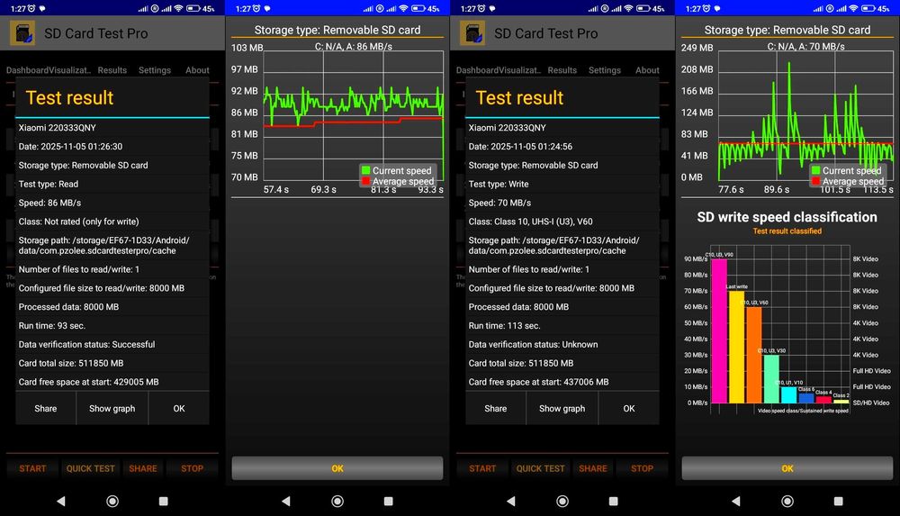Tap the home circle below the Write test result screen
This screenshot has width=900, height=516.
click(x=562, y=501)
